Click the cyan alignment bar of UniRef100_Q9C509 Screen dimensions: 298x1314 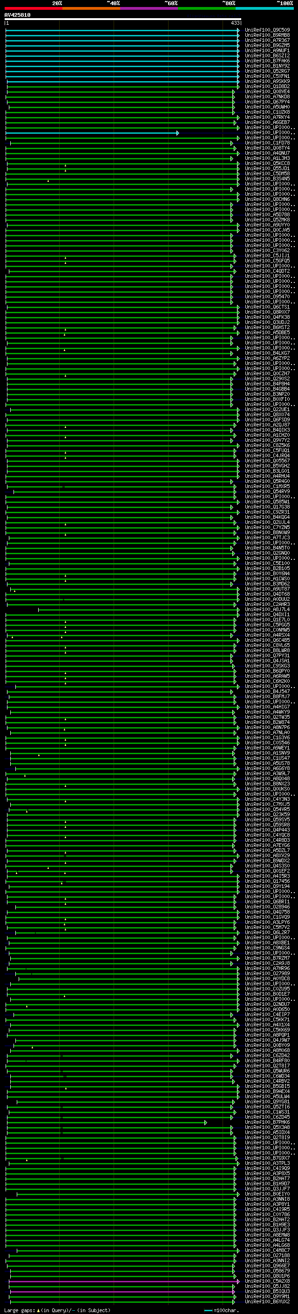122,31
